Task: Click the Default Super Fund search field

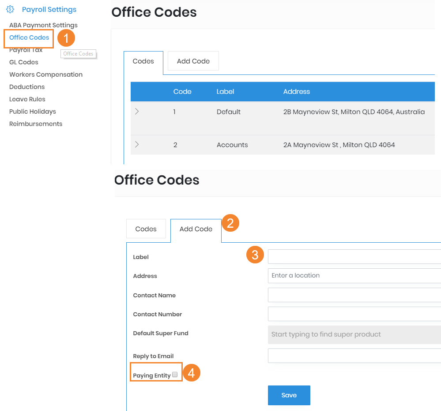Action: [x=354, y=334]
